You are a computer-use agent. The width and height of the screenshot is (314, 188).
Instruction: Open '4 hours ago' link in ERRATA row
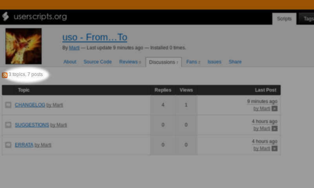point(265,141)
